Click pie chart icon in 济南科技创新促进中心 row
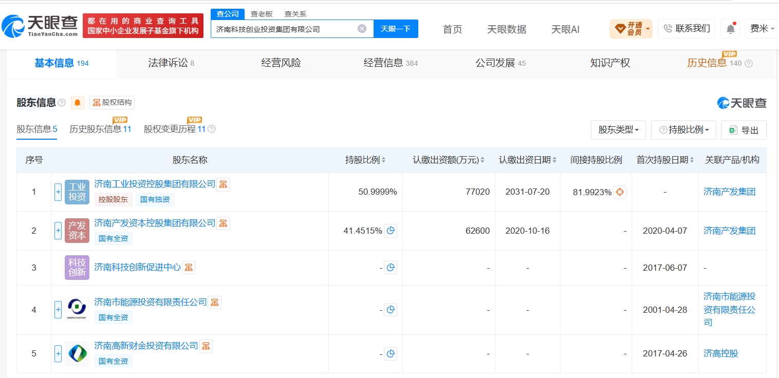Image resolution: width=779 pixels, height=378 pixels. [391, 268]
